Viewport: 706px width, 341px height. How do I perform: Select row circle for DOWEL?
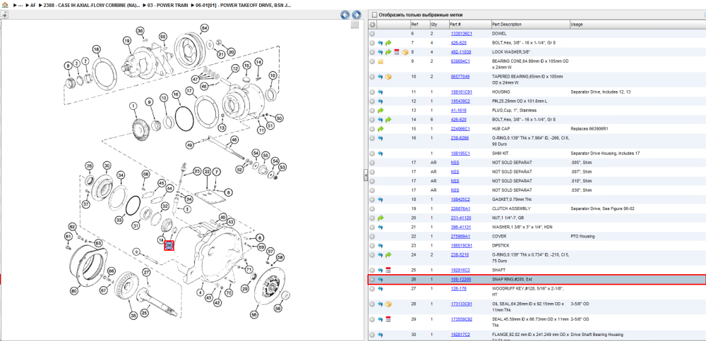[372, 34]
